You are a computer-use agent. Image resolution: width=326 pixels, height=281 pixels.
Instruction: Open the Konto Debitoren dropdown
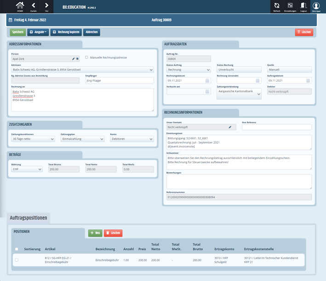point(132,139)
